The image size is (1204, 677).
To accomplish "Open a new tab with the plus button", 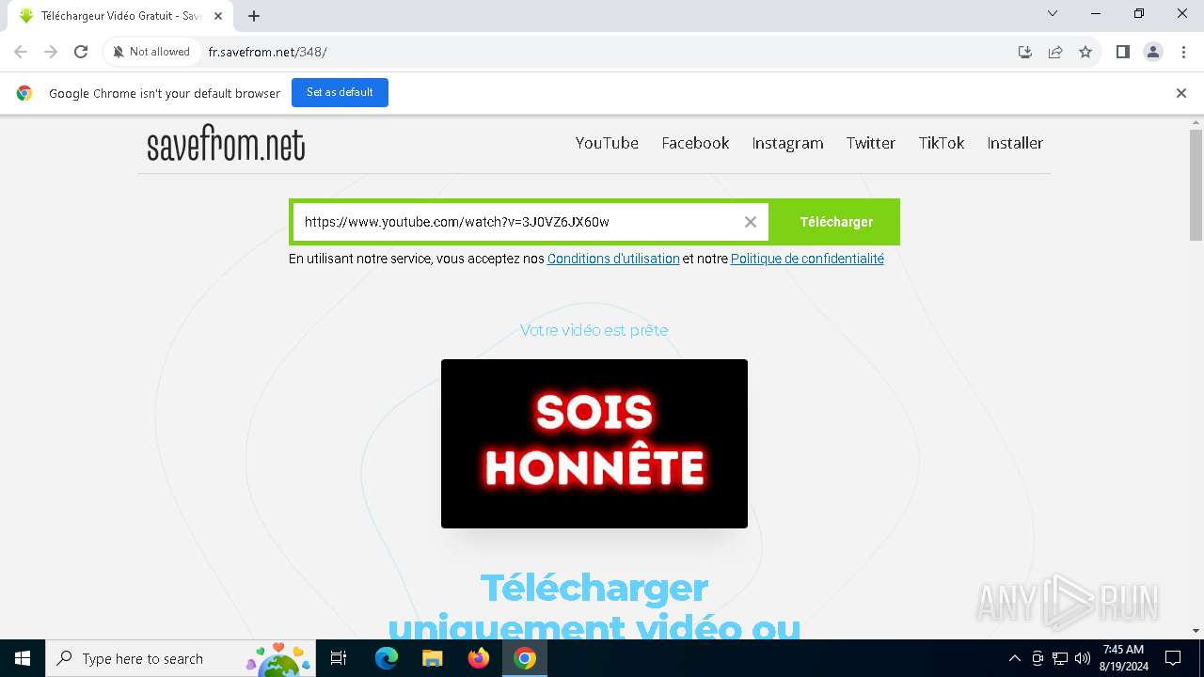I will coord(254,15).
